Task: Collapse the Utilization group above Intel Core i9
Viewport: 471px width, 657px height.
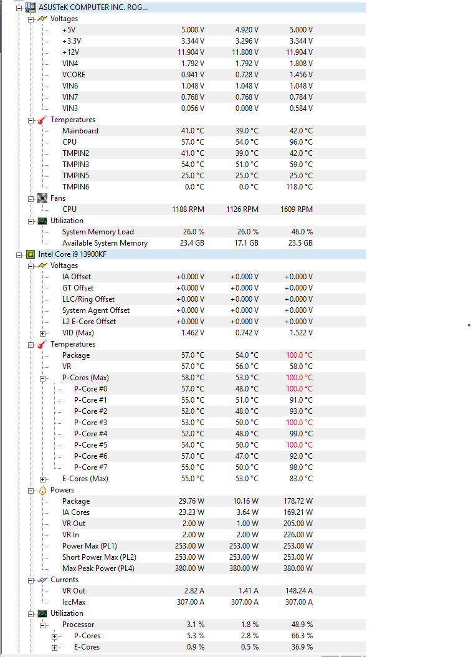Action: click(31, 221)
